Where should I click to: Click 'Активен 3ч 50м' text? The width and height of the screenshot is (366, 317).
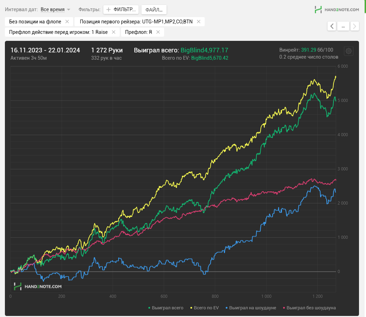(x=28, y=58)
